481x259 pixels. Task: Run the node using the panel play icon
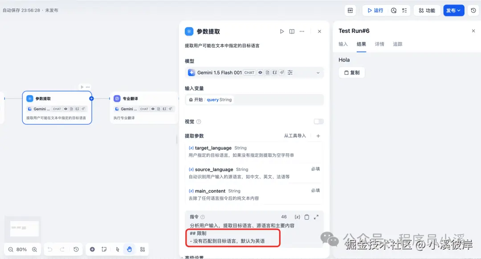[282, 31]
